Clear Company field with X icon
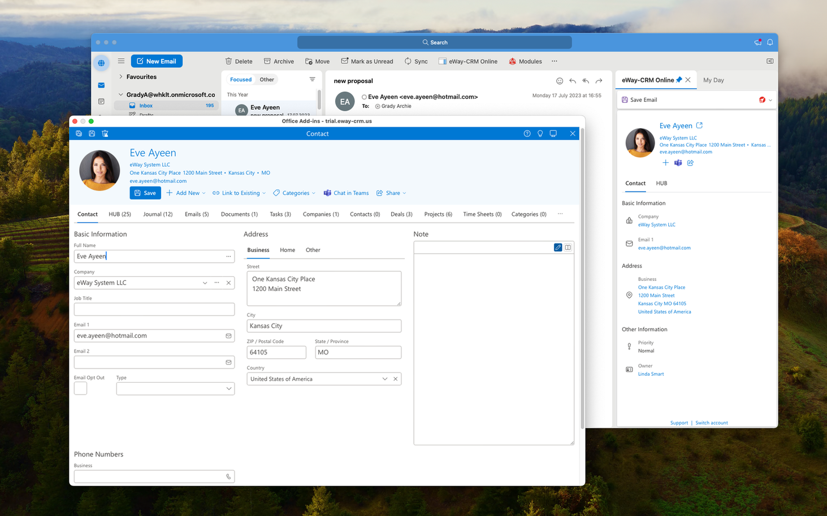Viewport: 827px width, 516px height. [228, 283]
